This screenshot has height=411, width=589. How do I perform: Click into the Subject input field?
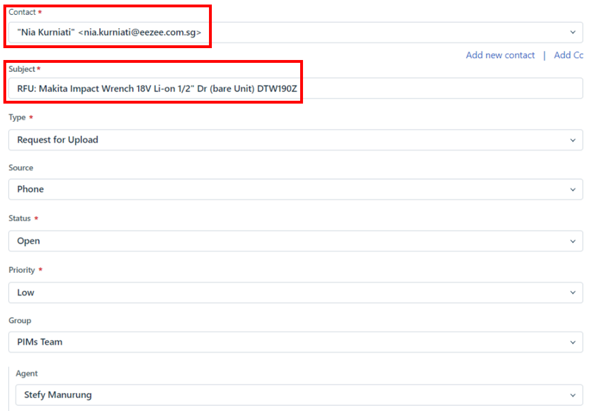click(296, 88)
